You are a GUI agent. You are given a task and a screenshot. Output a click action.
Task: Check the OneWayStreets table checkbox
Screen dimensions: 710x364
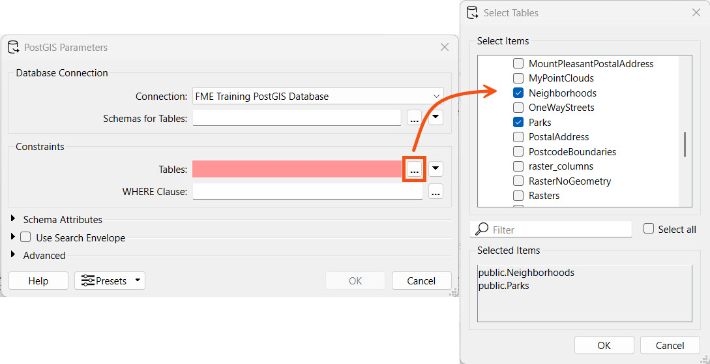click(518, 108)
